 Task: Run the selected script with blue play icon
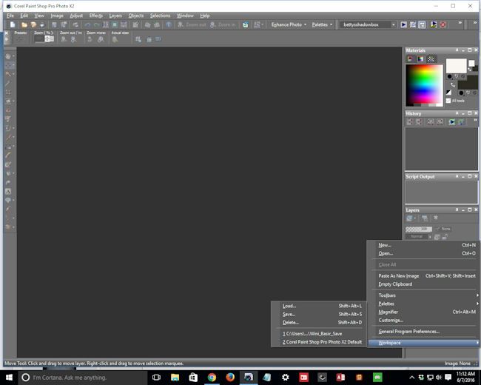point(404,24)
